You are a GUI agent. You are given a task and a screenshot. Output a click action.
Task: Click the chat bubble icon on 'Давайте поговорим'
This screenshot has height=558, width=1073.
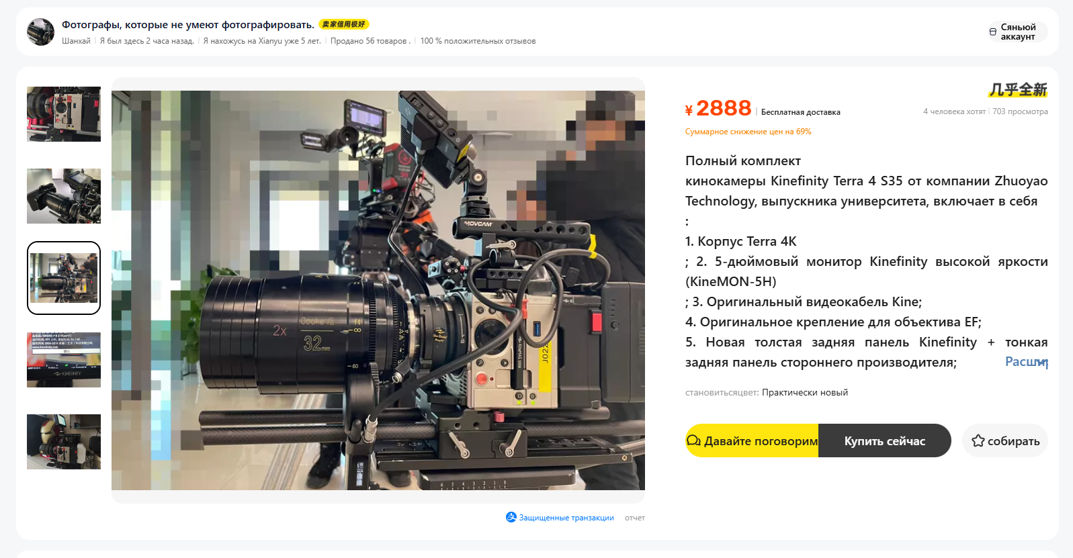pos(693,440)
